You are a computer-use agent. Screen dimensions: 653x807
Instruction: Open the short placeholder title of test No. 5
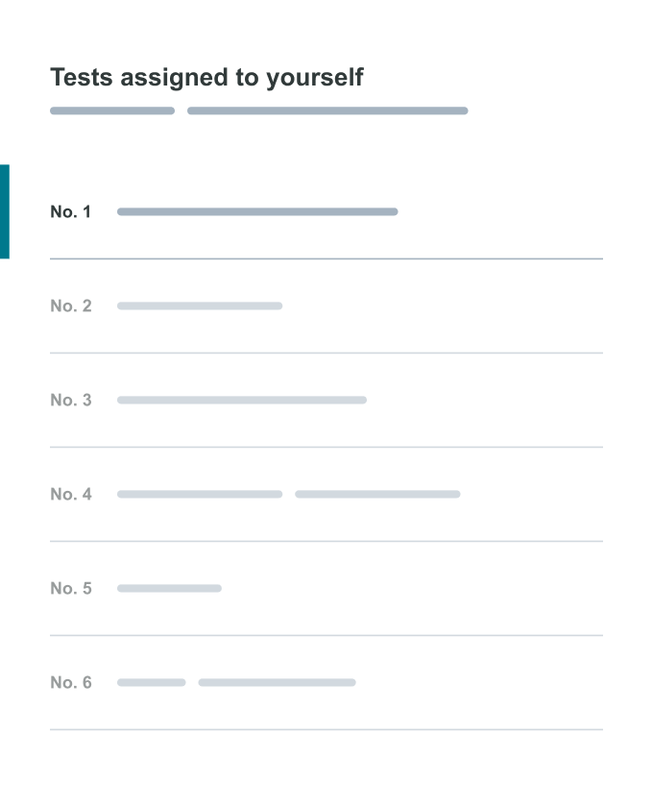click(x=169, y=588)
